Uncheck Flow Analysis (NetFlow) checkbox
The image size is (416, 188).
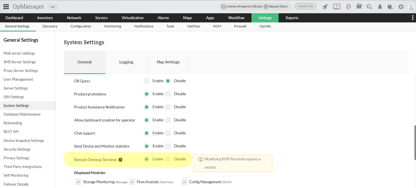(132, 182)
